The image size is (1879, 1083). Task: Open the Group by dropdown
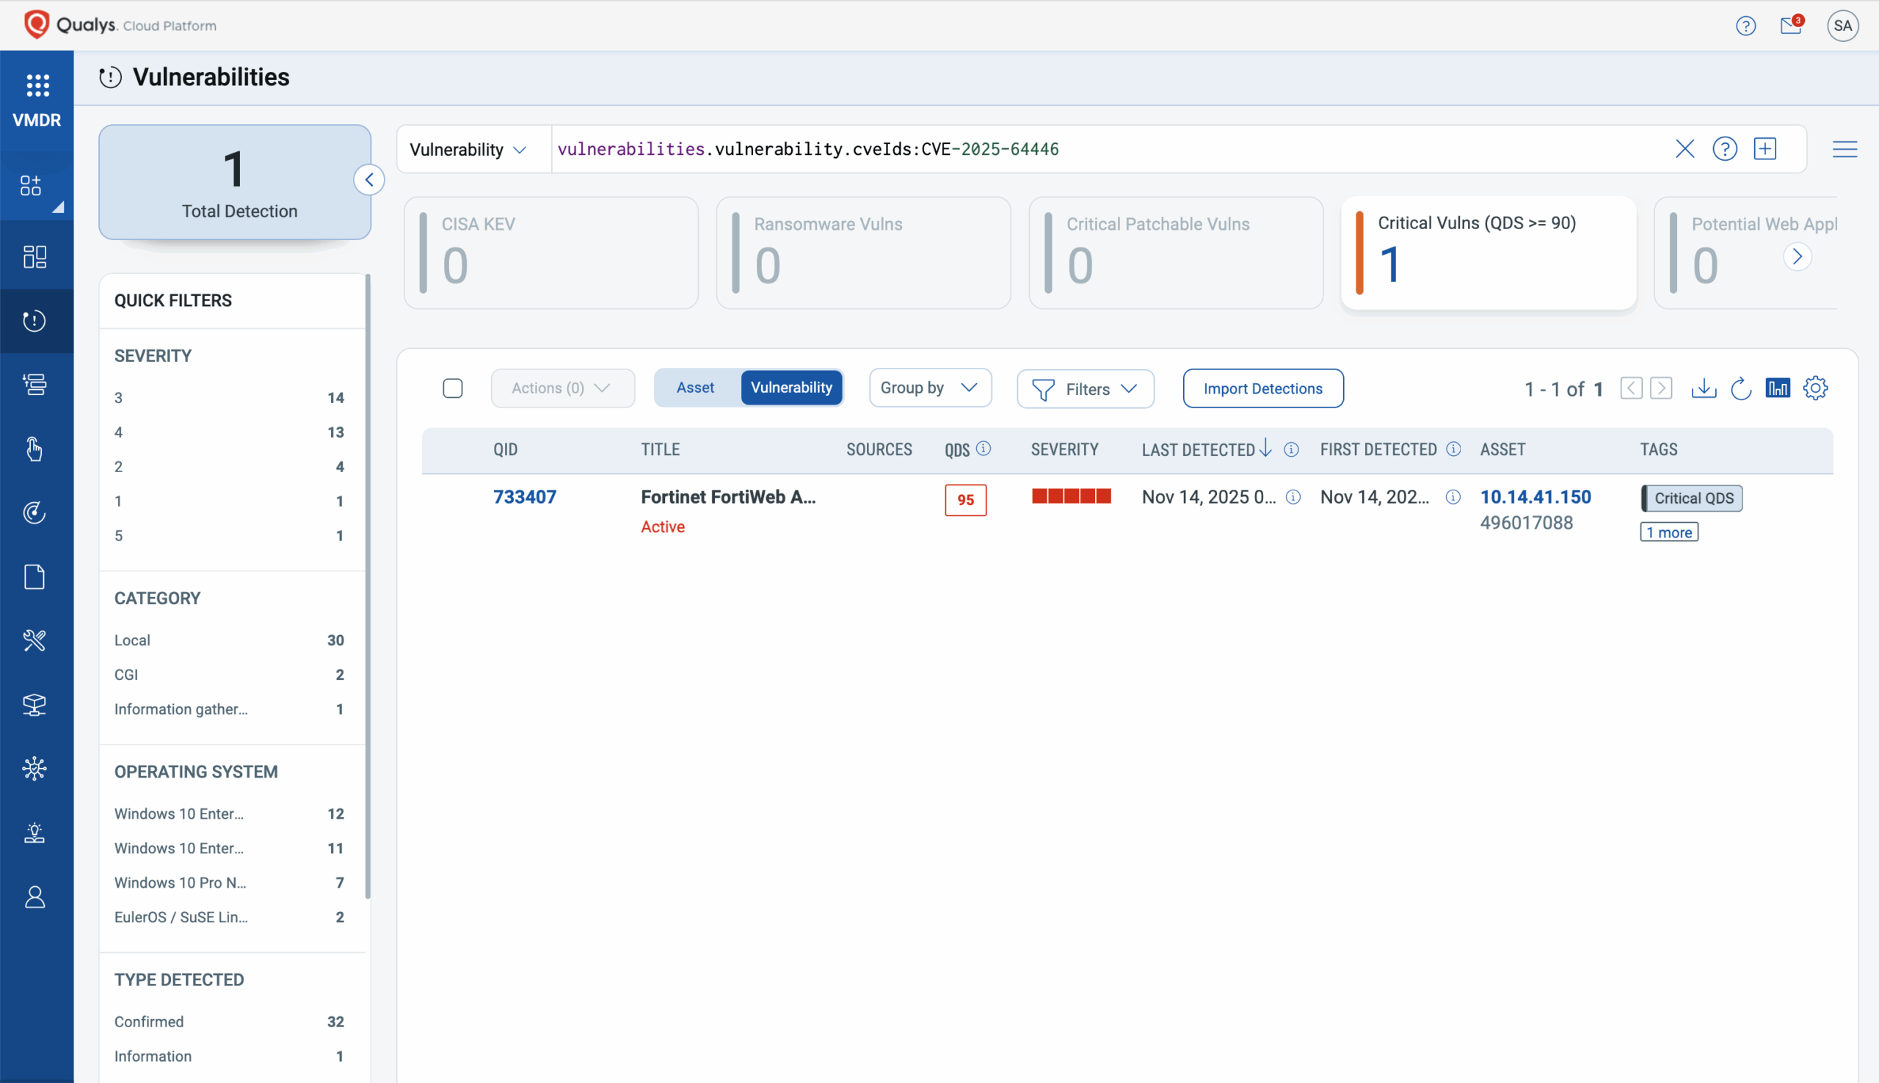point(929,388)
